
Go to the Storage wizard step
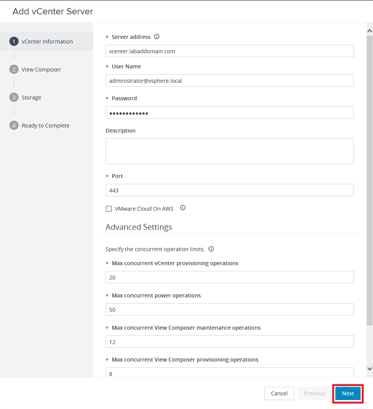(31, 98)
